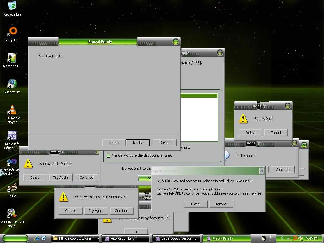Click Continue in the uhhh yeeees dialog
Screen dimensions: 324x243
[283, 170]
